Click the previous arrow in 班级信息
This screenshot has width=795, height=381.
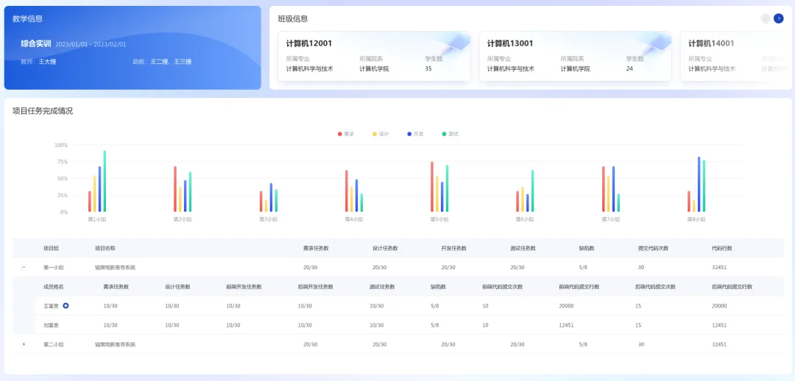(x=766, y=18)
